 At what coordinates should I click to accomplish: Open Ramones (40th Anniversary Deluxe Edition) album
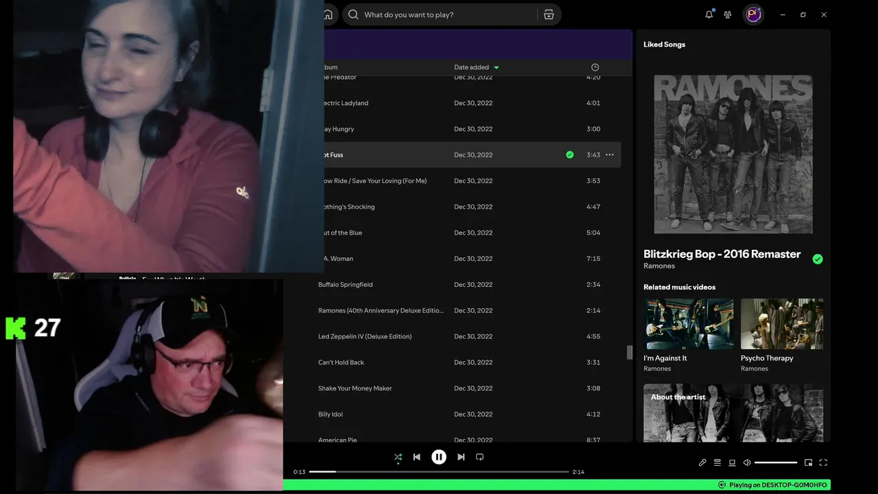(x=381, y=311)
